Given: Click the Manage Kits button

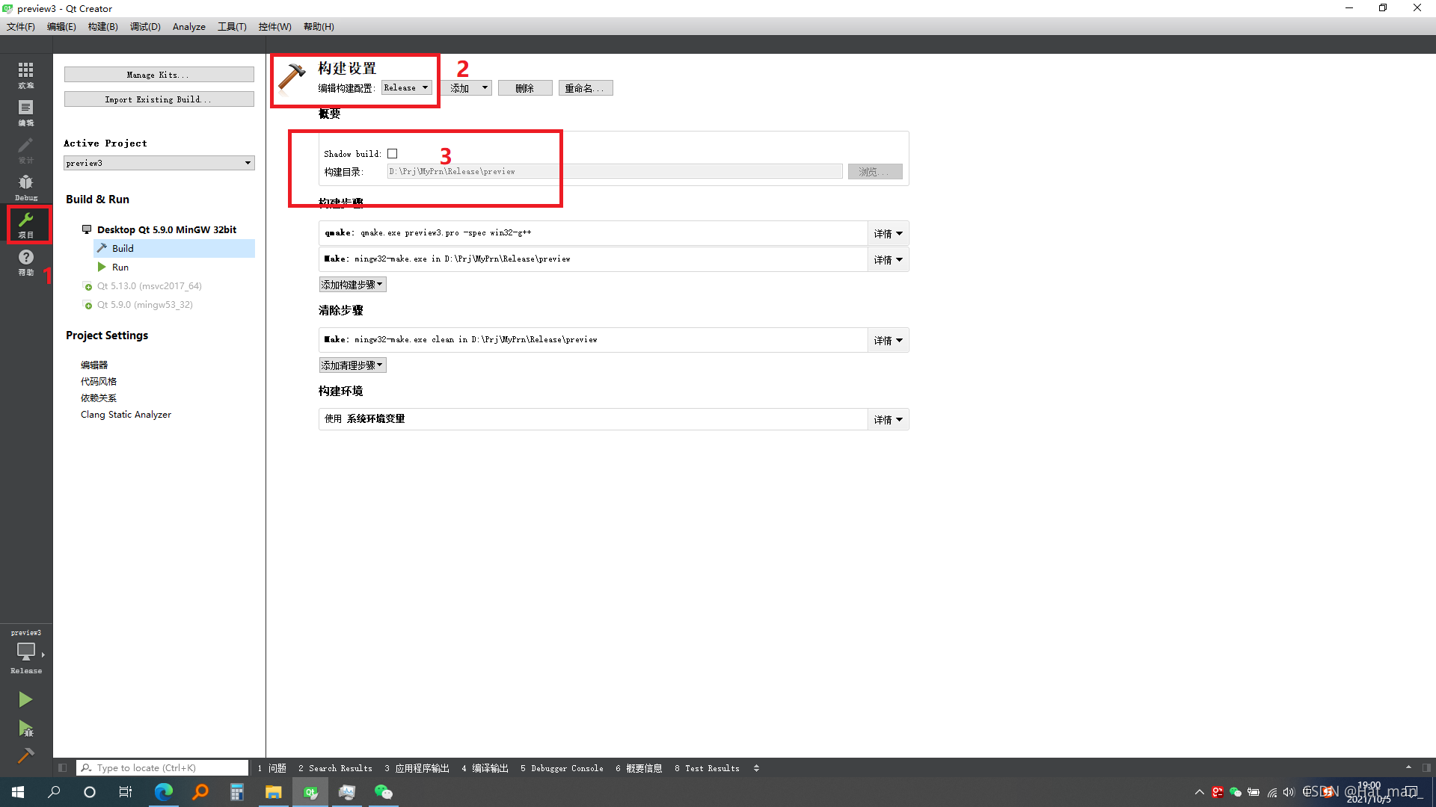Looking at the screenshot, I should (x=159, y=74).
